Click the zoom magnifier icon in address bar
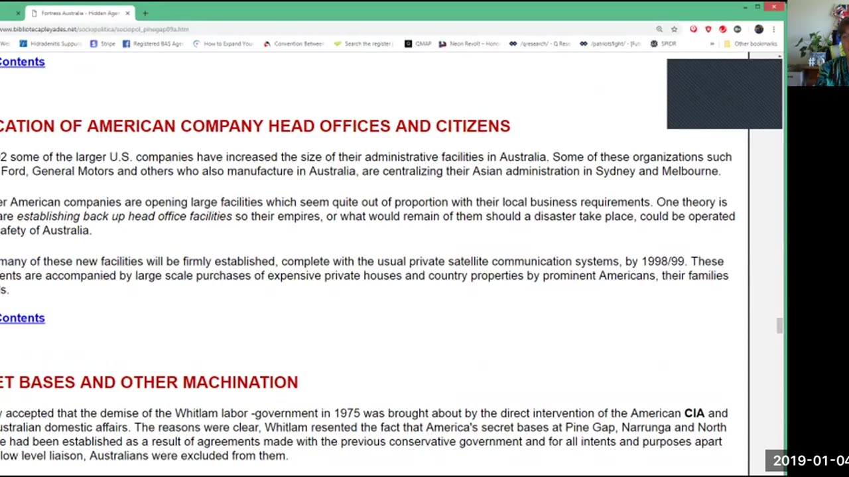 [659, 29]
